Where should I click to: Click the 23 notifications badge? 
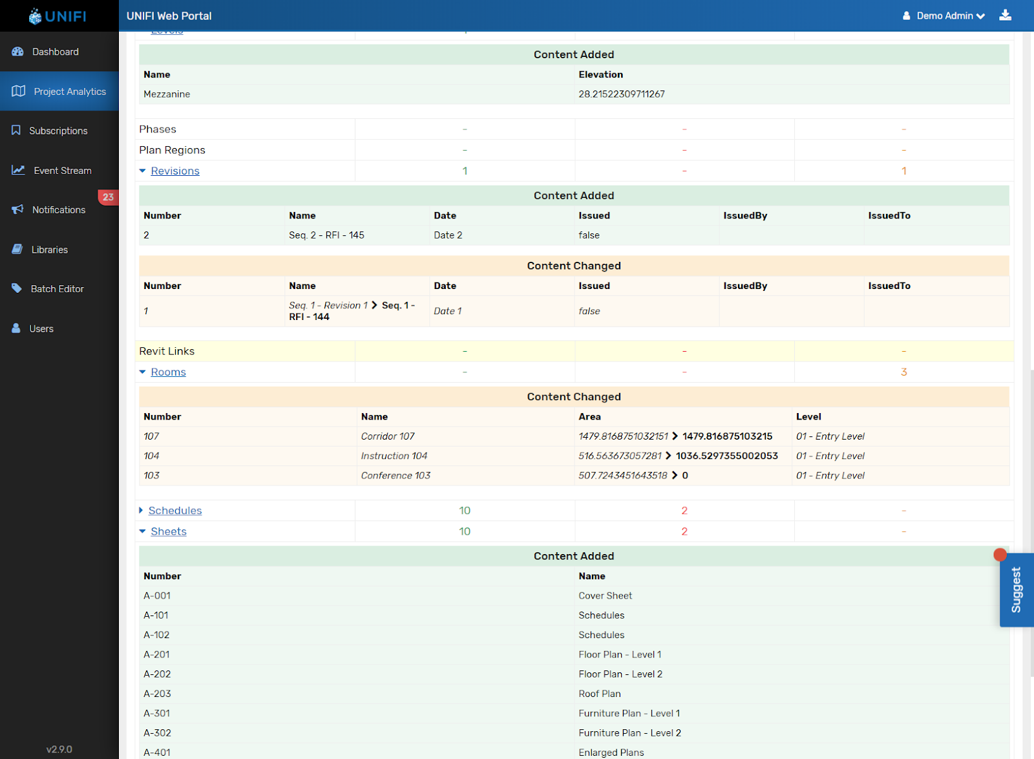(108, 197)
